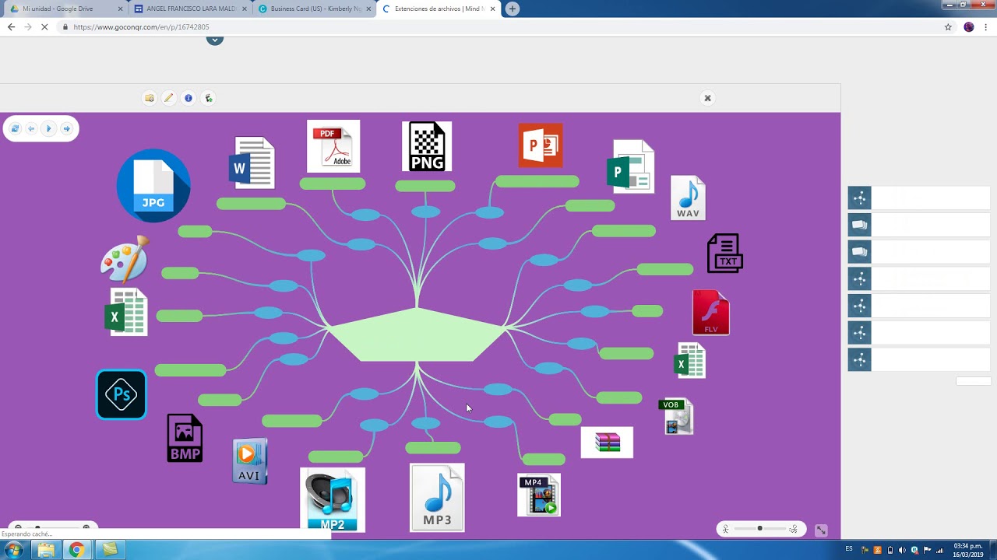This screenshot has width=997, height=560.
Task: Switch to Business Card (US) tab
Action: [315, 9]
